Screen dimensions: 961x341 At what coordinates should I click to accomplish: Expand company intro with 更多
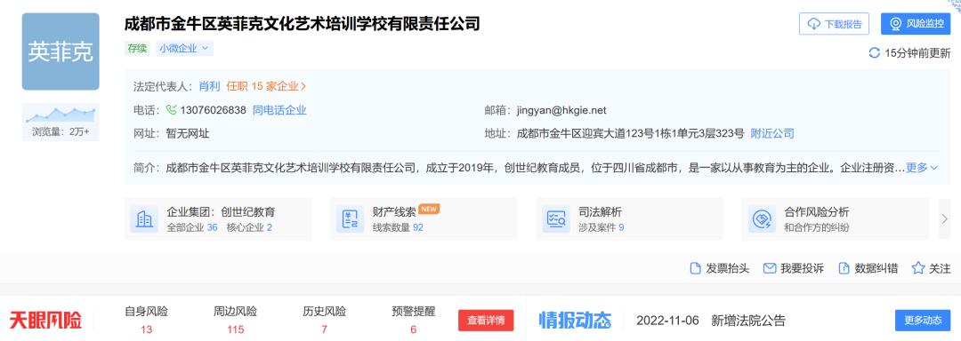coord(922,168)
